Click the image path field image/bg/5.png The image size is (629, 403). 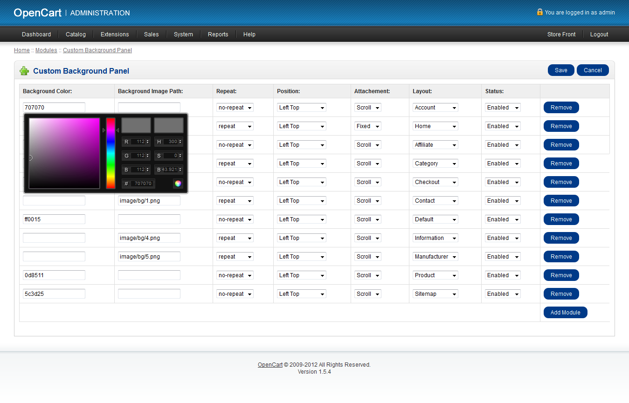pos(149,257)
